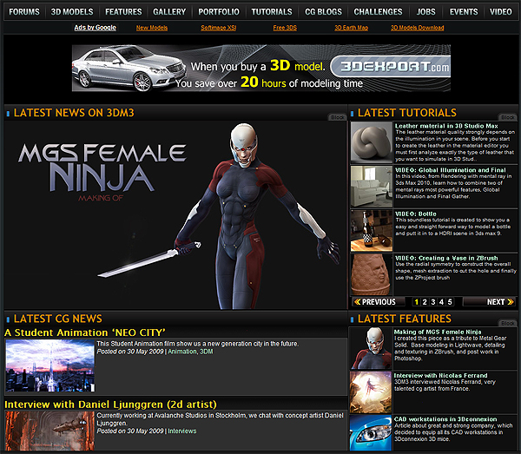Open the 3DM category tag
521x454 pixels.
(x=207, y=352)
